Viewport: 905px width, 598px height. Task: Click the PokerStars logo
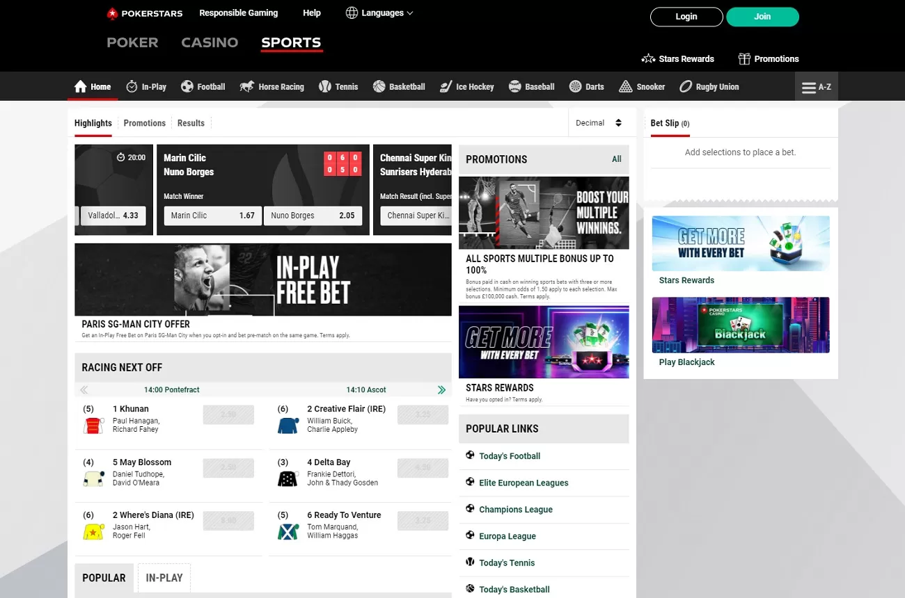pyautogui.click(x=144, y=13)
